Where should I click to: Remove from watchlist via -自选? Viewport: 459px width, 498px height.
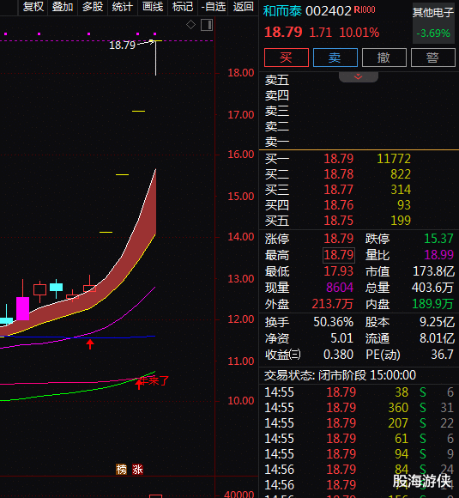pos(213,7)
